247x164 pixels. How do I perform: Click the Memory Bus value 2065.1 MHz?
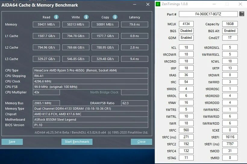point(46,103)
